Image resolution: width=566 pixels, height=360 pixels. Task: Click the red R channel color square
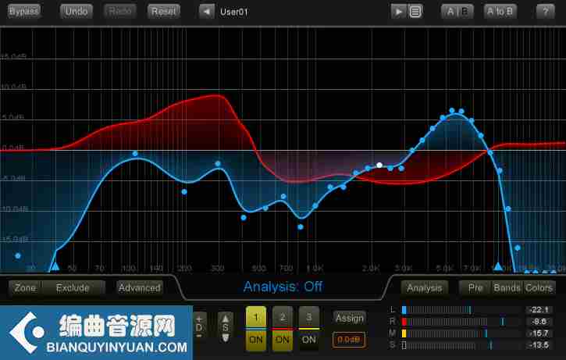point(404,322)
